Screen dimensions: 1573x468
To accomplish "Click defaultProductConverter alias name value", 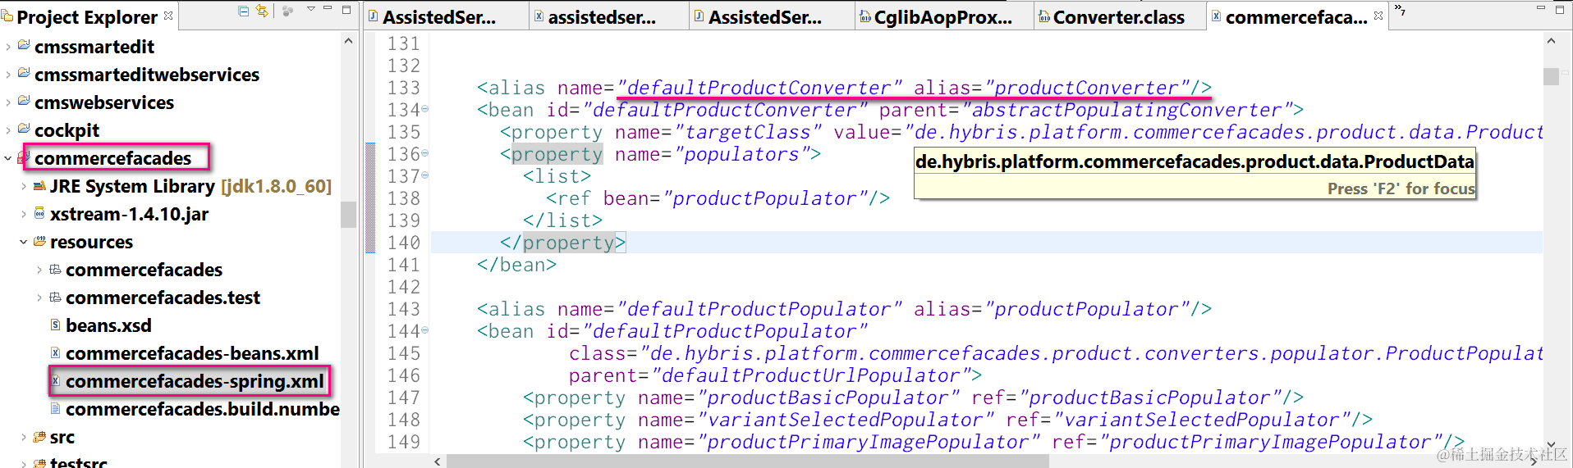I will click(x=759, y=88).
